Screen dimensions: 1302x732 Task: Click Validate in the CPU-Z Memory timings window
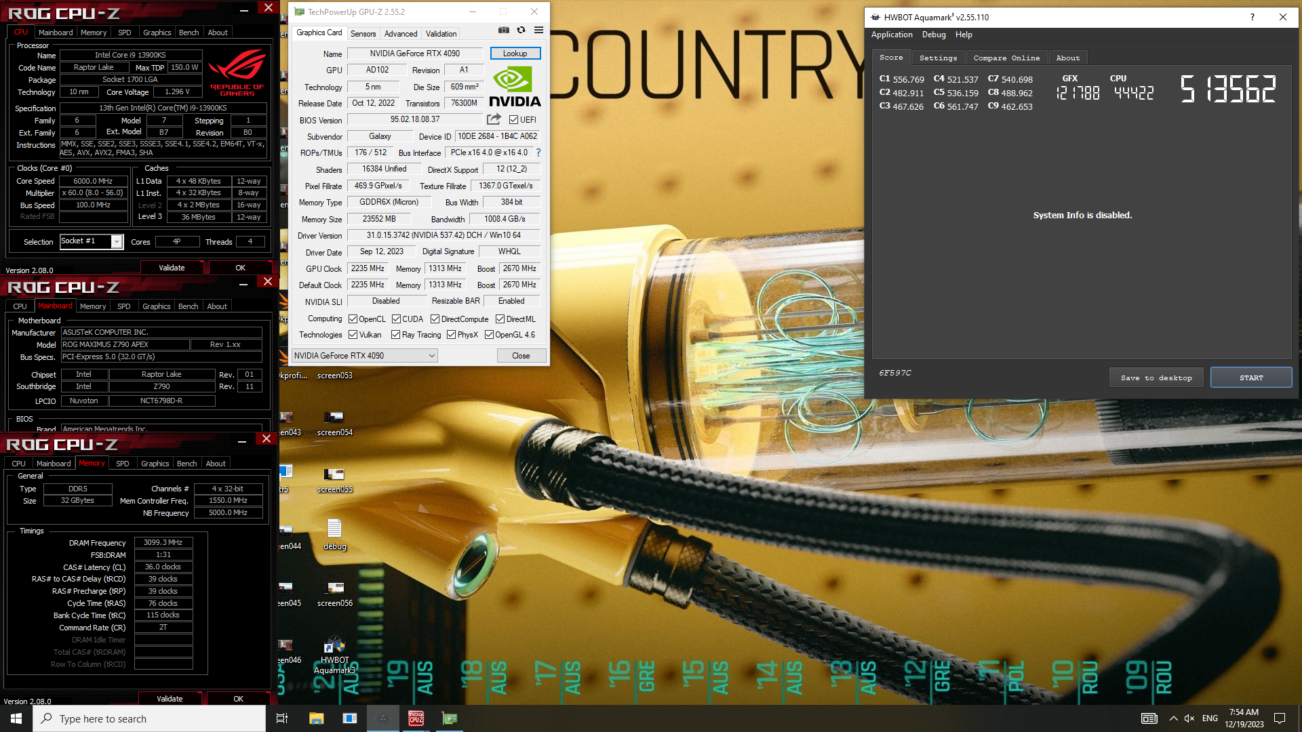(170, 699)
